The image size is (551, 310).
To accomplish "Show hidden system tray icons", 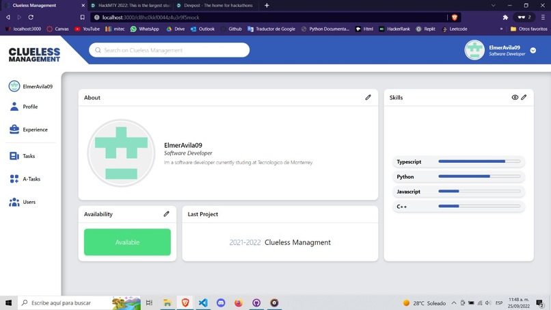I will tap(454, 302).
